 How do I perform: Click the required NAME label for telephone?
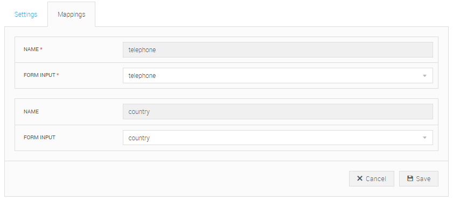click(31, 49)
